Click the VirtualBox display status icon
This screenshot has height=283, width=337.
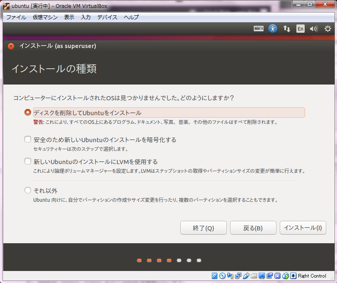262,276
